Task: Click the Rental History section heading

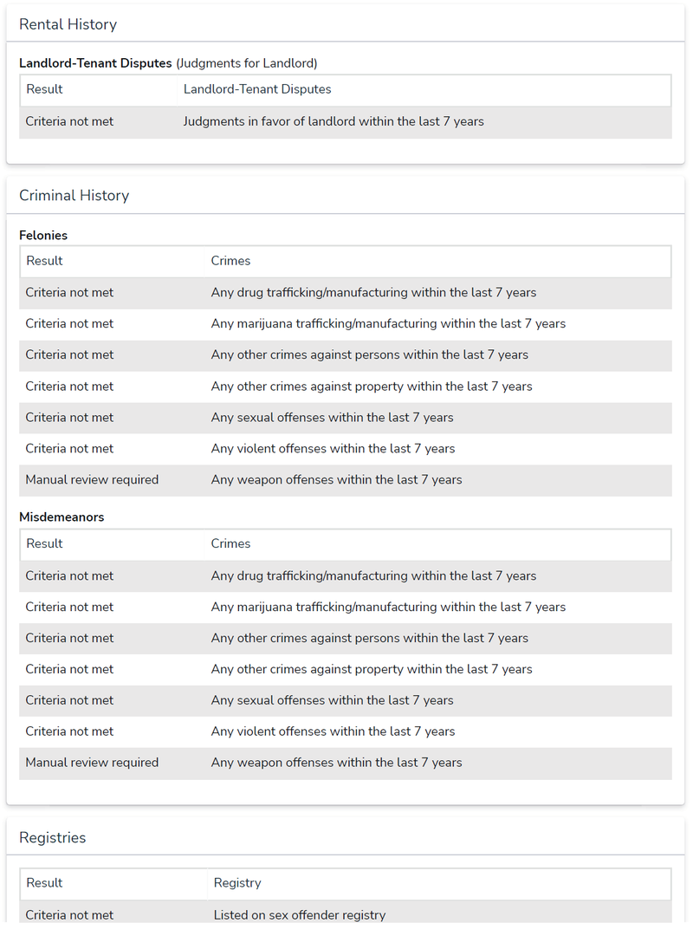Action: (x=68, y=24)
